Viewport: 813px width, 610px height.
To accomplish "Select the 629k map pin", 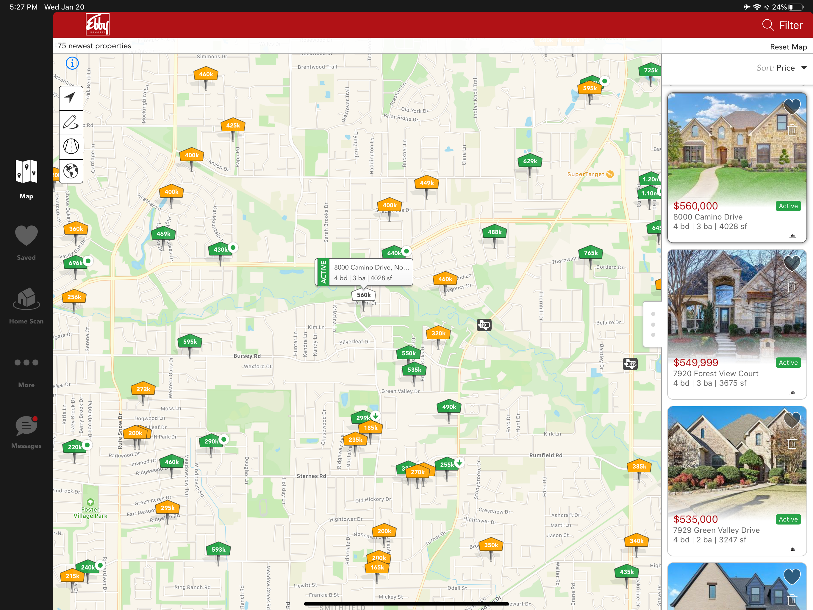I will coord(530,161).
